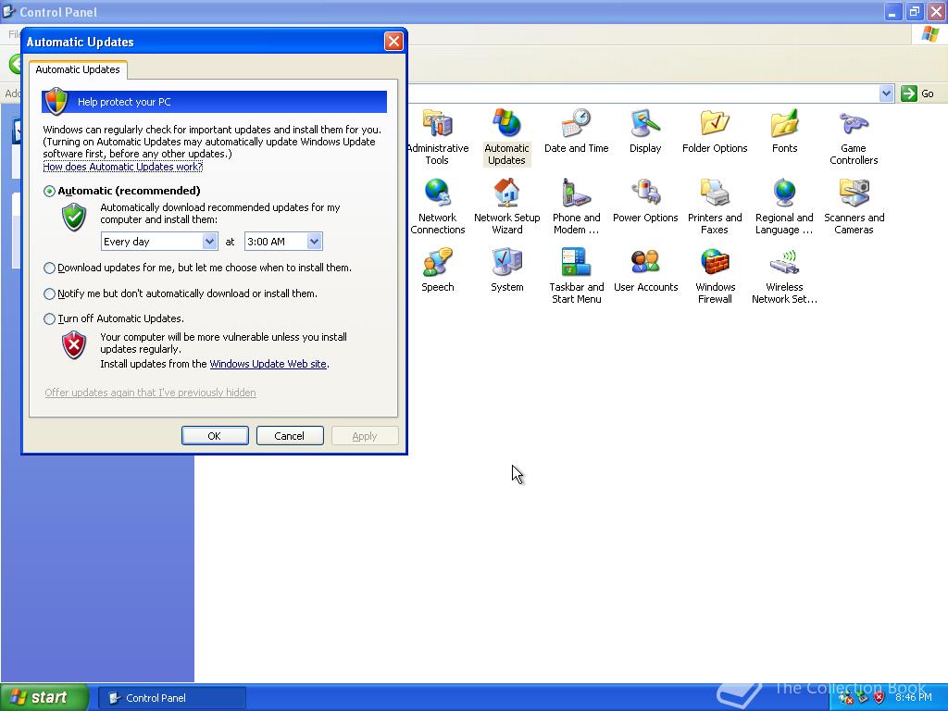This screenshot has width=948, height=711.
Task: Click Offer updates again previously hidden link
Action: pos(151,393)
